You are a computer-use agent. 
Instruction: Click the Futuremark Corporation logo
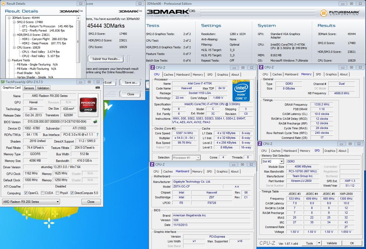coord(340,13)
